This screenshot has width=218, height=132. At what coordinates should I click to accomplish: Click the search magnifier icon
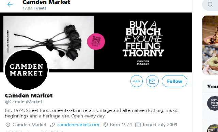210,4
